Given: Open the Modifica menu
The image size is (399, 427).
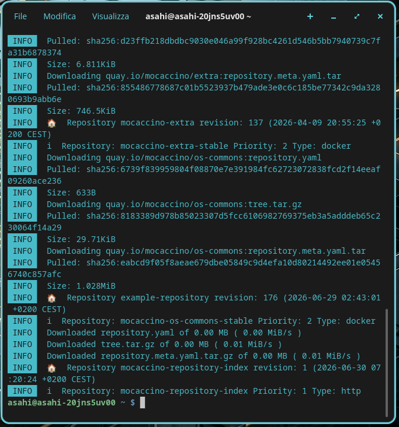Looking at the screenshot, I should click(x=60, y=16).
